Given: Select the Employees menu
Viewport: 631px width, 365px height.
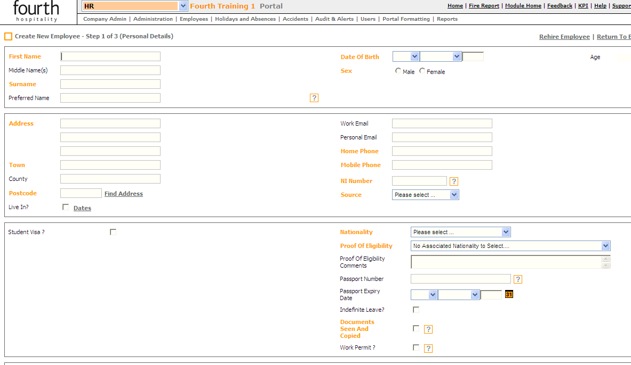Looking at the screenshot, I should [x=194, y=19].
